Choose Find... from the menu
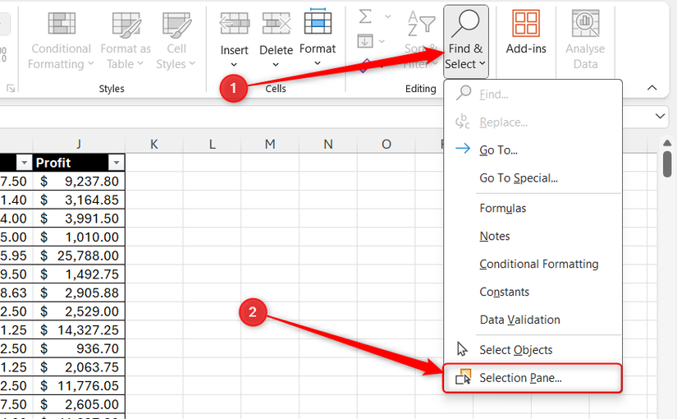The image size is (677, 419). click(x=533, y=94)
